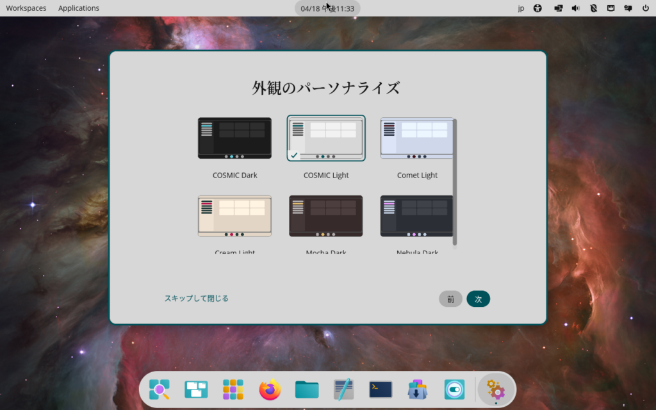Open Firefox from the dock
The height and width of the screenshot is (410, 656).
(270, 389)
